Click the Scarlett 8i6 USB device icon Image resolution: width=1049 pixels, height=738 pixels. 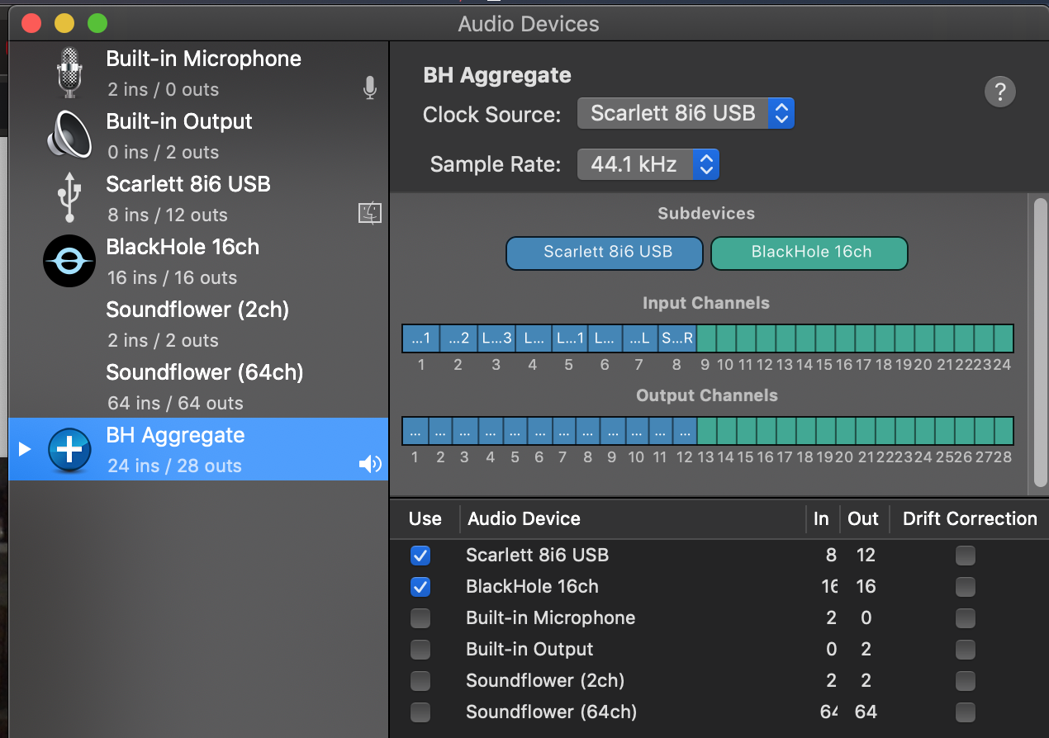[x=69, y=198]
